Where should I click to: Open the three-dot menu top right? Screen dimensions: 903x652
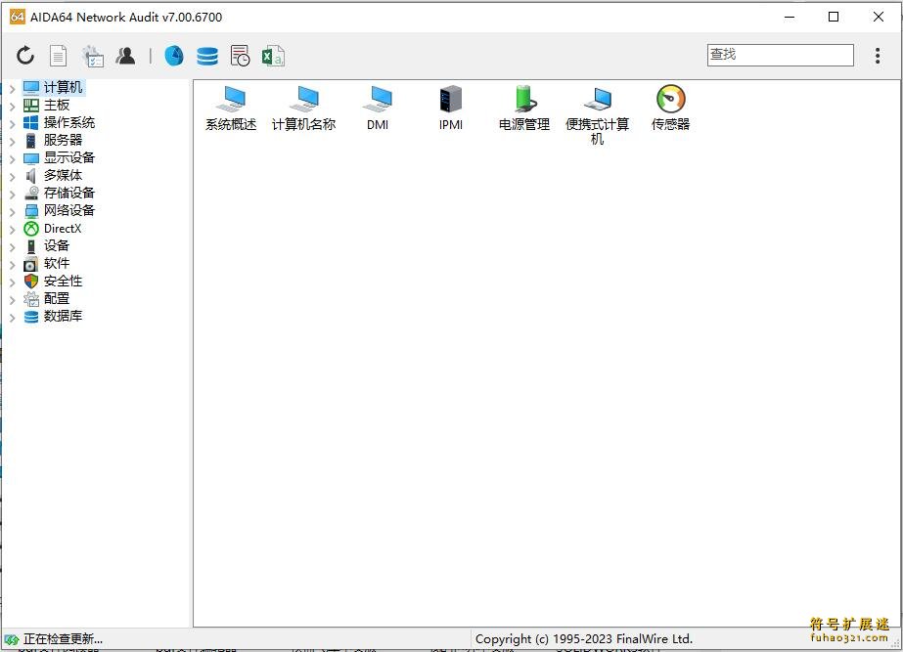[x=878, y=56]
